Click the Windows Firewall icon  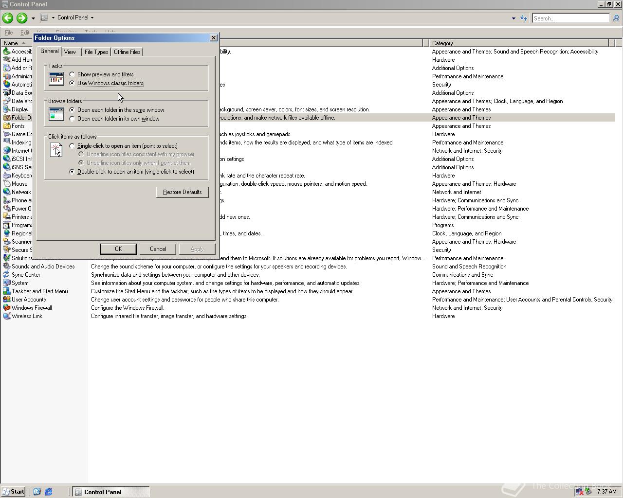(6, 308)
